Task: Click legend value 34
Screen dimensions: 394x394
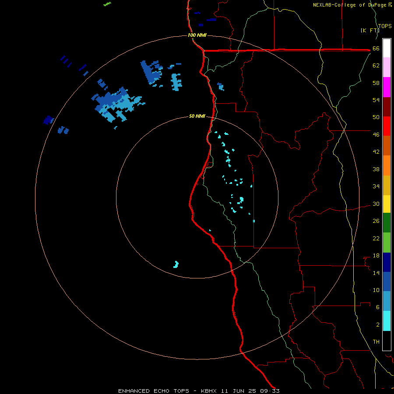Action: (376, 186)
